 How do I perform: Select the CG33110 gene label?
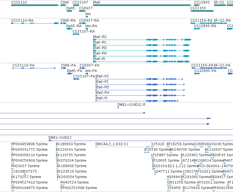tap(19, 2)
